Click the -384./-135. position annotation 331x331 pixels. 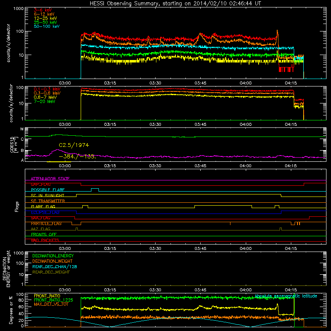77,156
